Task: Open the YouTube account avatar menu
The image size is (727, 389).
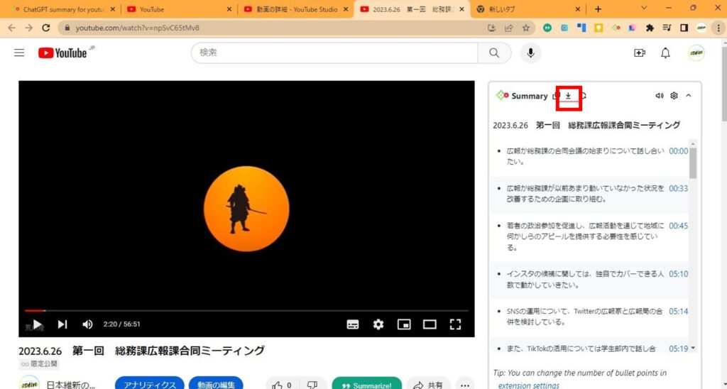Action: [x=696, y=53]
